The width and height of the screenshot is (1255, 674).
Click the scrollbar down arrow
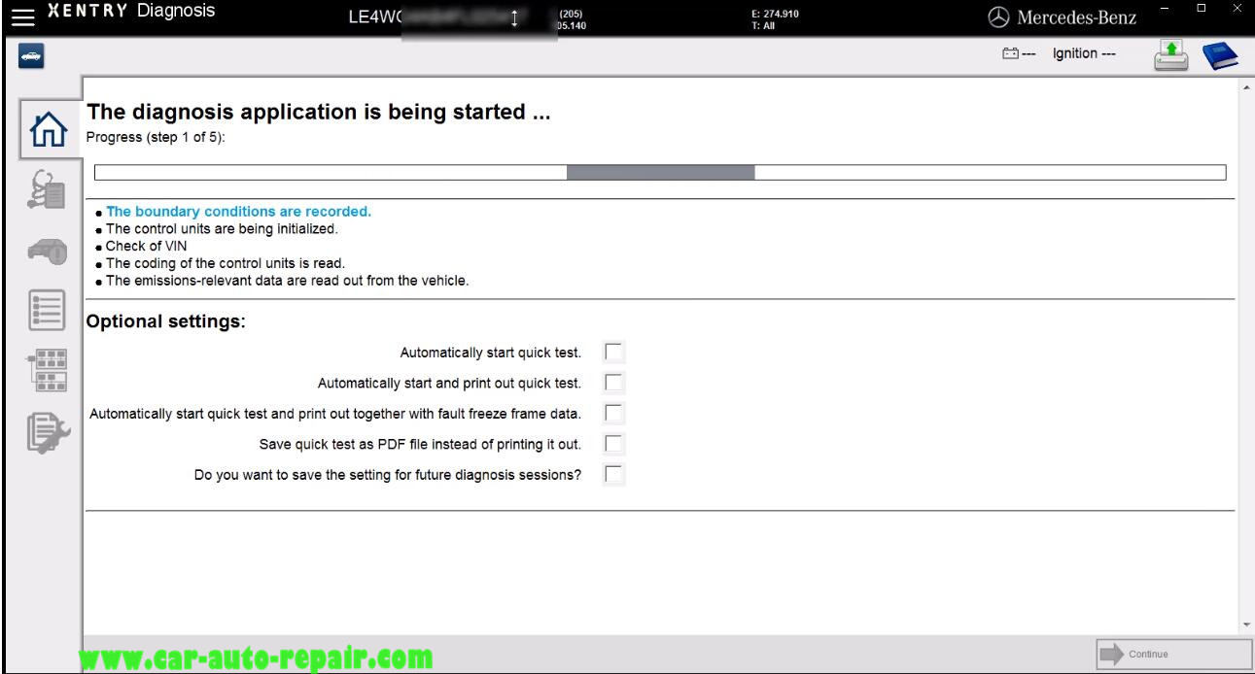(x=1247, y=624)
